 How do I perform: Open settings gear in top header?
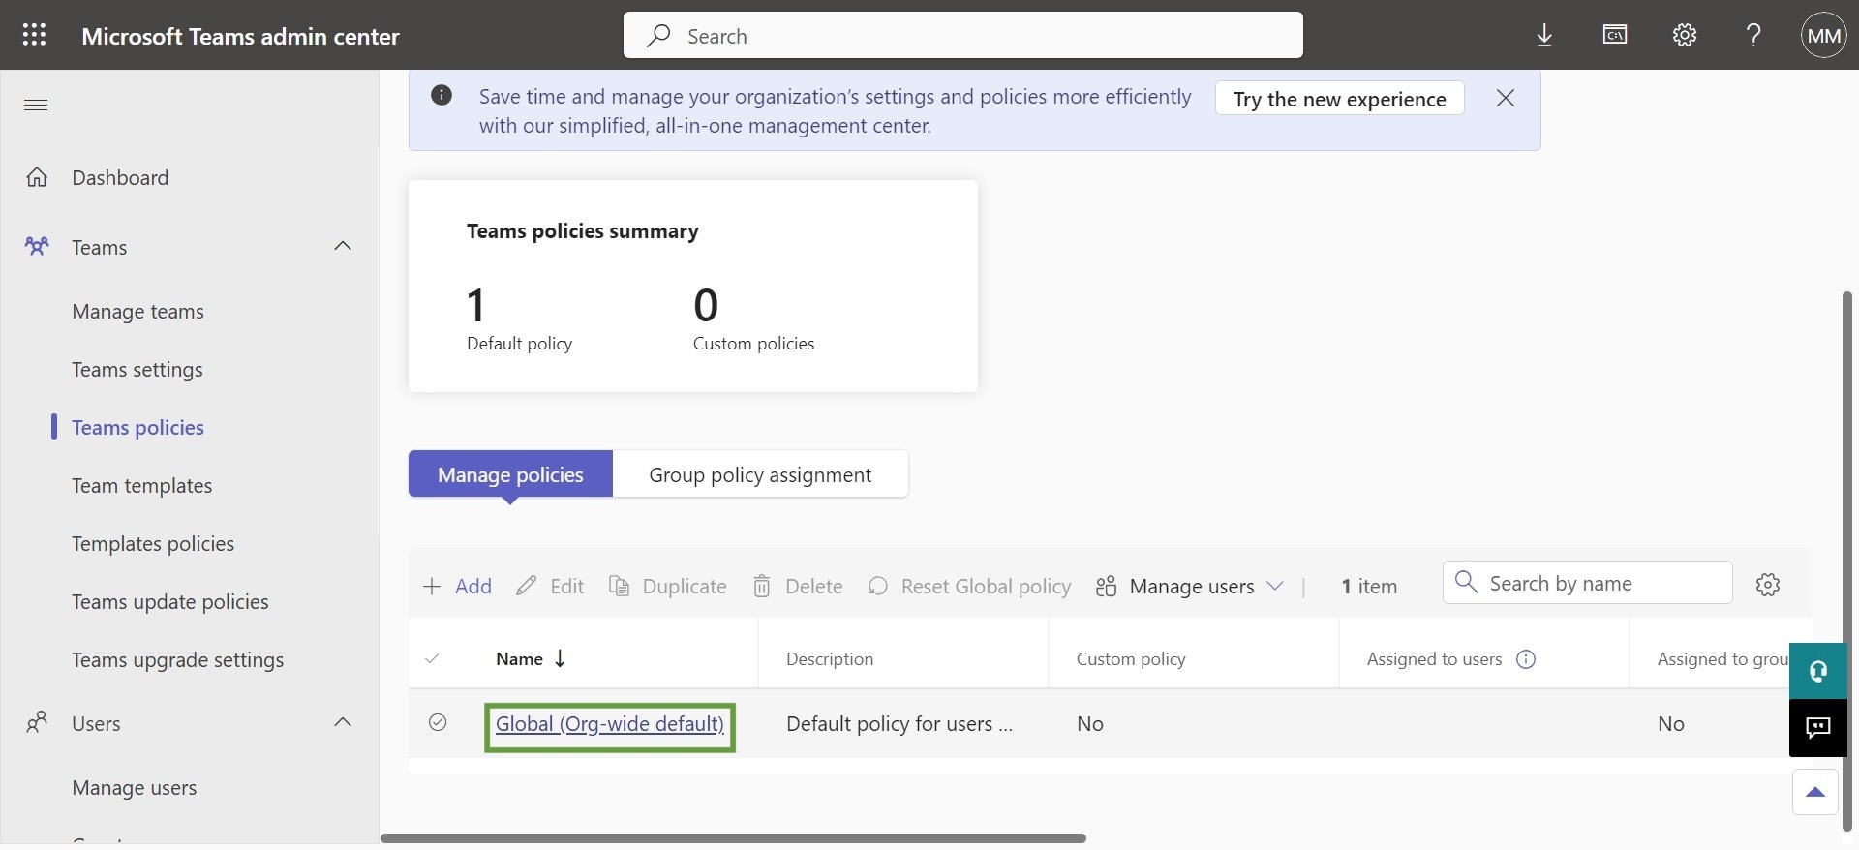[1685, 36]
